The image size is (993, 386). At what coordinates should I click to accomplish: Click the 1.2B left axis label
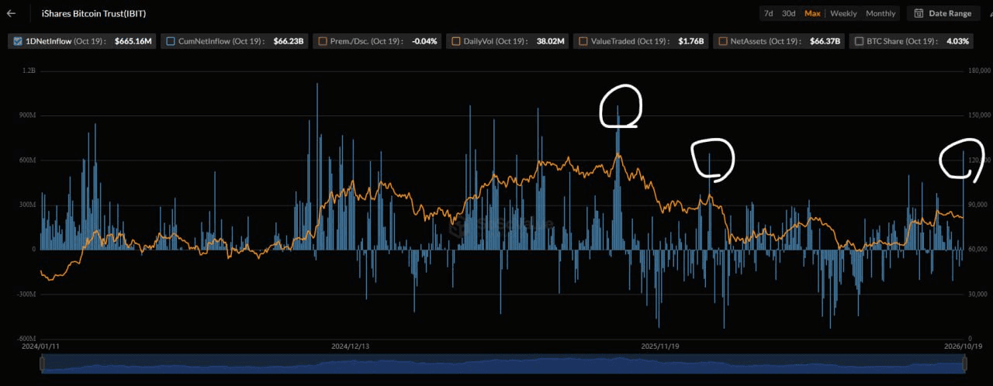point(29,71)
